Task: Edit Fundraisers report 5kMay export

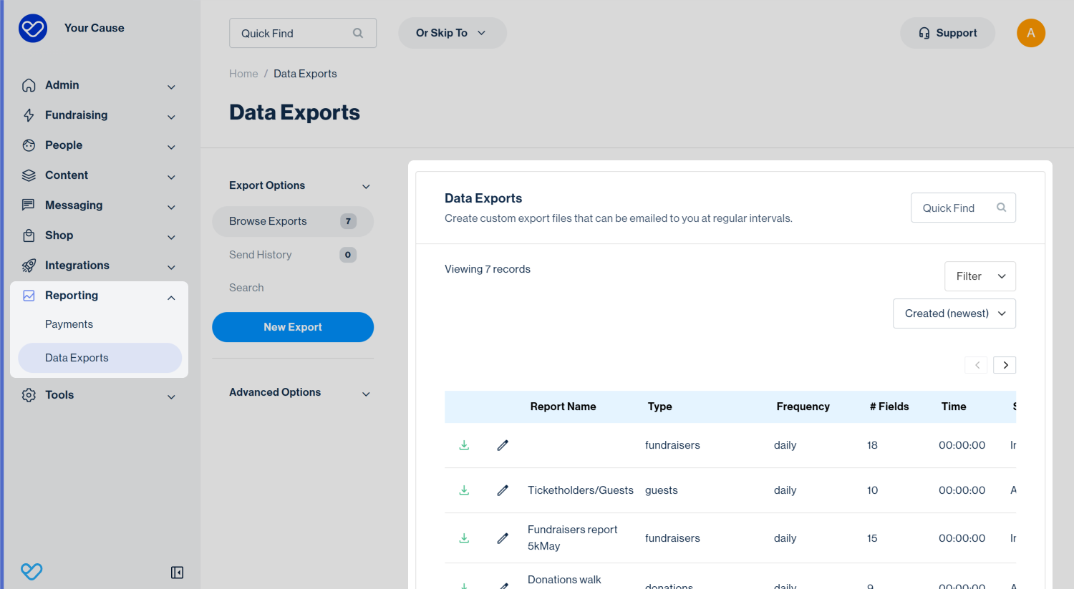Action: coord(503,538)
